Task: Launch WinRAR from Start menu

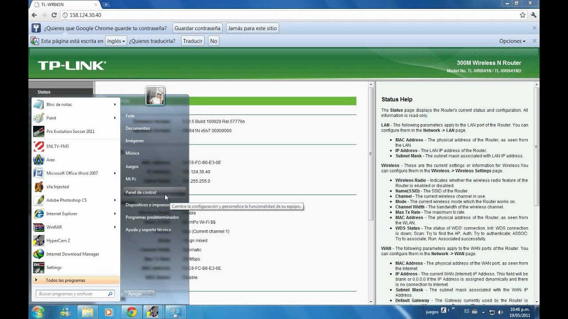Action: [x=75, y=227]
